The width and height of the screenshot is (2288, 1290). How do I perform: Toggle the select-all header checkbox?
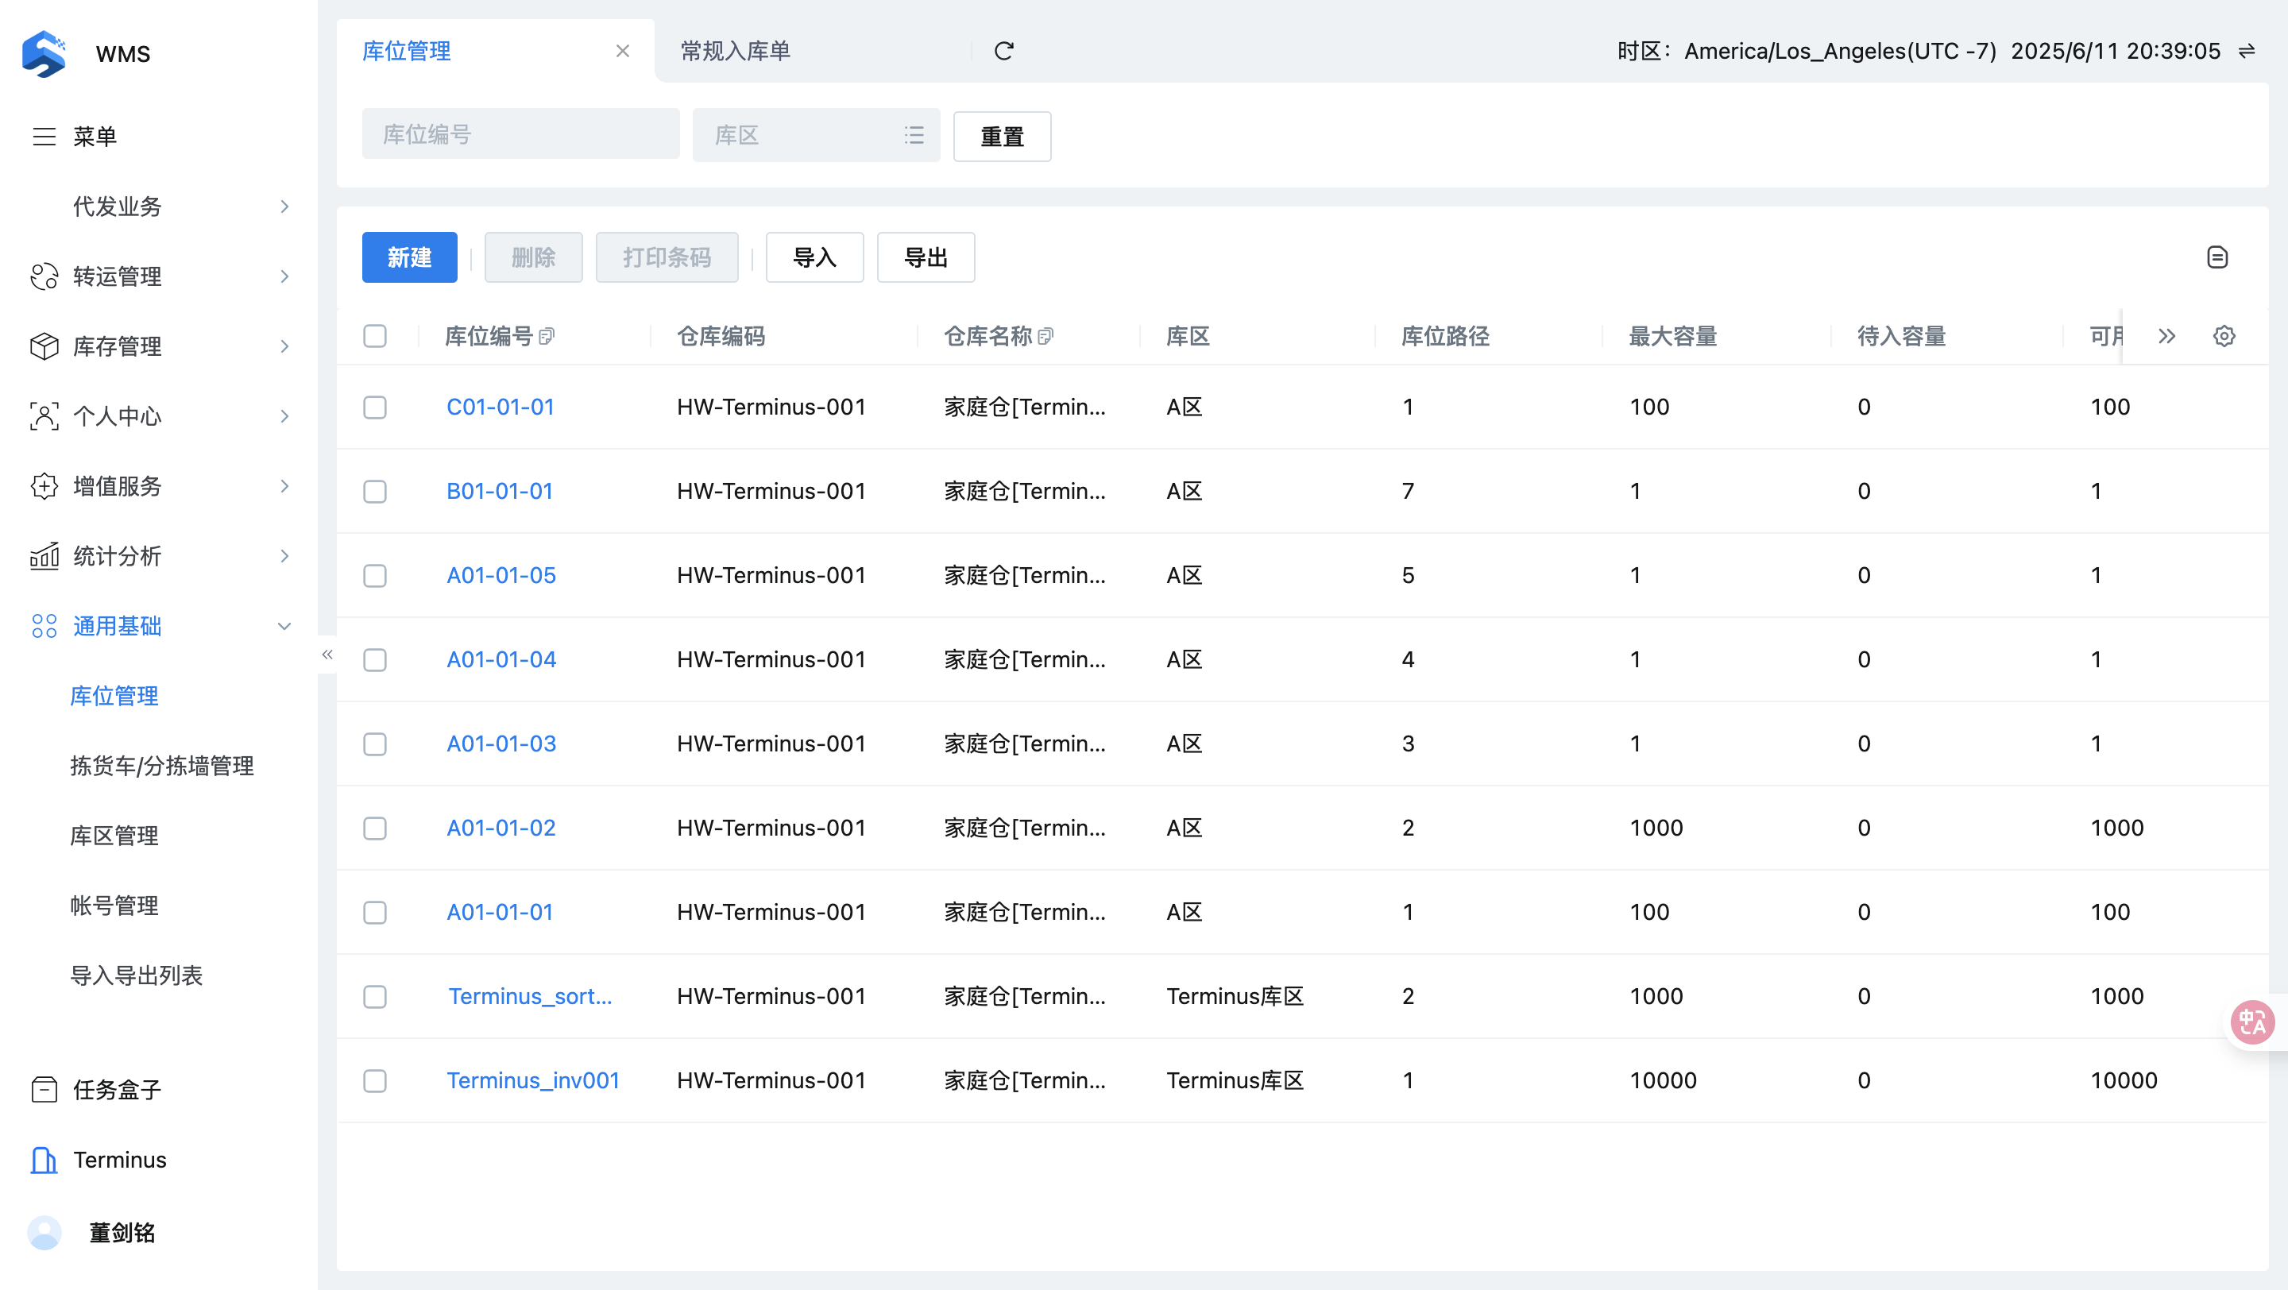click(x=375, y=337)
